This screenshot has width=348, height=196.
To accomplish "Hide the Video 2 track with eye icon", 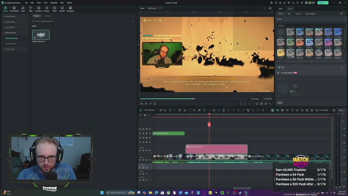I will [147, 150].
